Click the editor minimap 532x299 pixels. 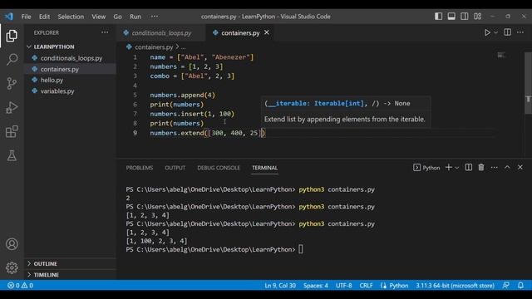[x=501, y=56]
